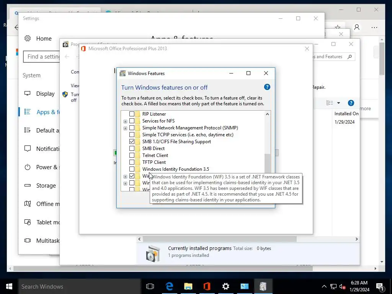Click the Find a setting search box

coord(41,57)
